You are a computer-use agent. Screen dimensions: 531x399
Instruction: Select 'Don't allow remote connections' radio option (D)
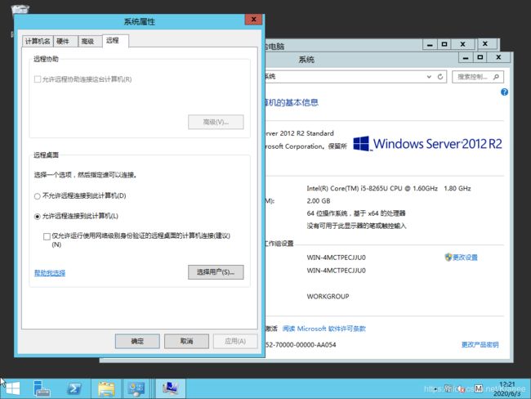pyautogui.click(x=38, y=196)
